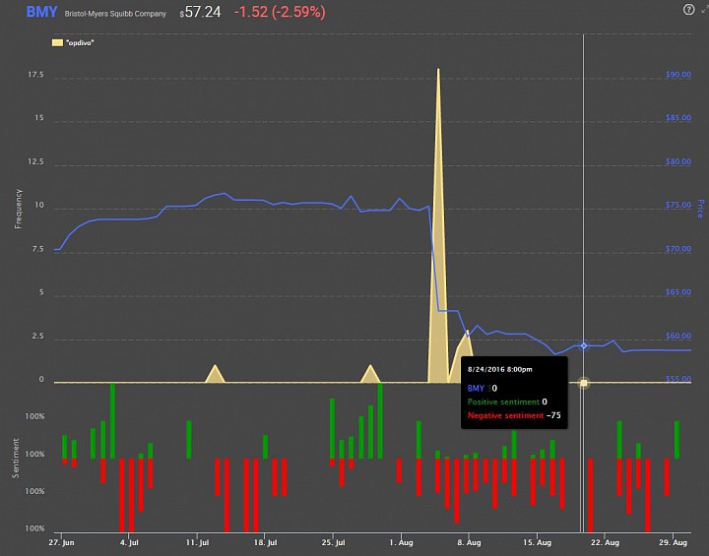The width and height of the screenshot is (709, 556).
Task: Click the Negative sentiment -75 tooltip row
Action: coord(514,415)
